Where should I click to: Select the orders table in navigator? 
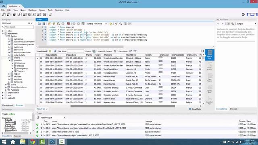tap(17, 58)
